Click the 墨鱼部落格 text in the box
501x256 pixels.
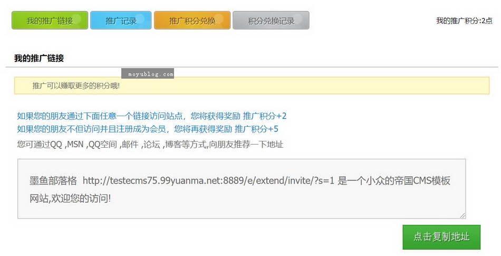click(53, 181)
